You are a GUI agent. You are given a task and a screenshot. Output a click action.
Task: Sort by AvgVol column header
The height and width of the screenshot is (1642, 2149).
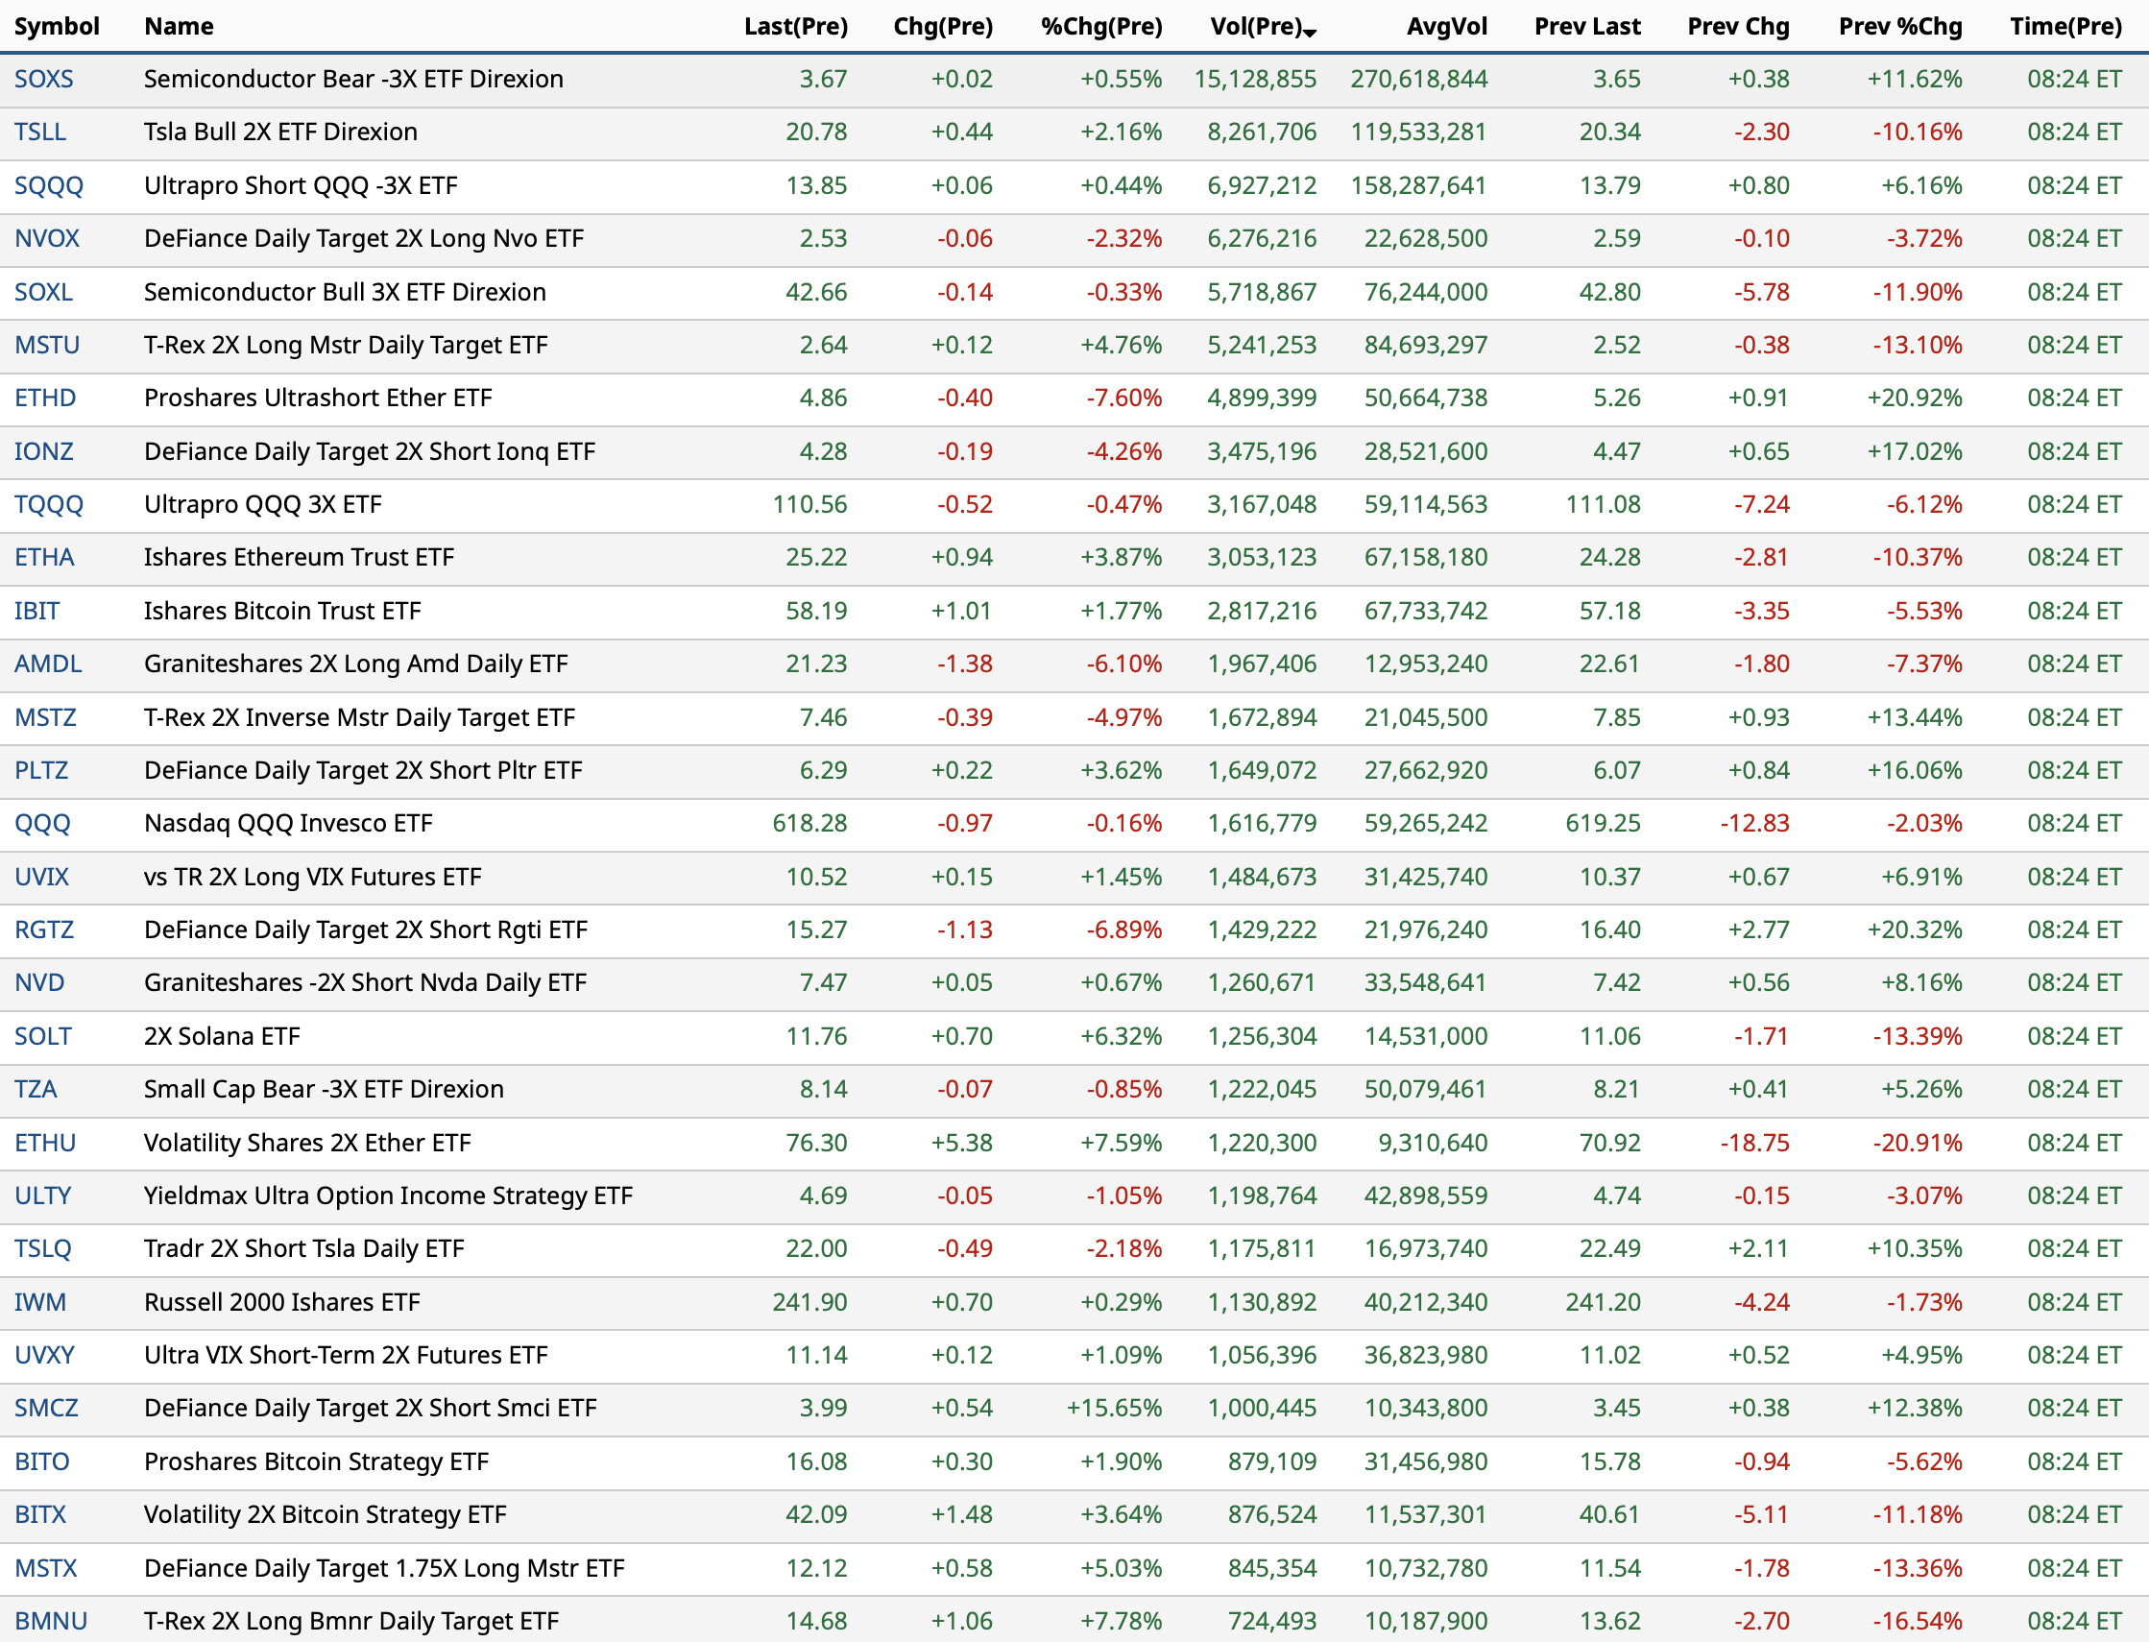(1446, 26)
